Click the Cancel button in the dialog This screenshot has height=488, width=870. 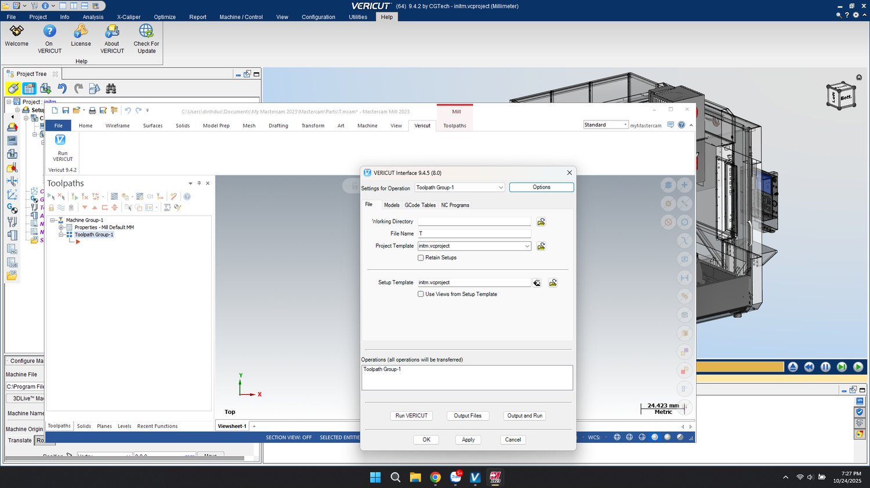point(513,440)
